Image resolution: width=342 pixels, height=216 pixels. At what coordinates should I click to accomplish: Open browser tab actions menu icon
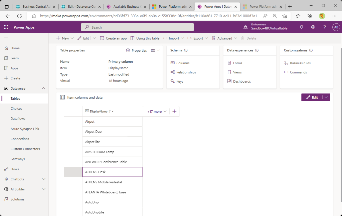pyautogui.click(x=7, y=7)
